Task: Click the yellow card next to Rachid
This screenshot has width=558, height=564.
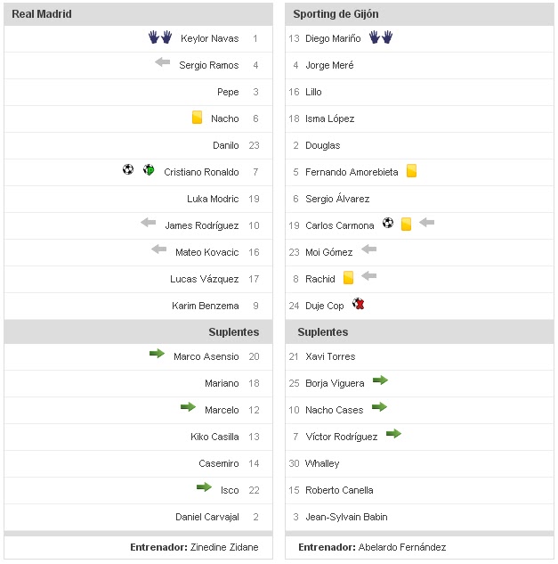Action: (348, 278)
